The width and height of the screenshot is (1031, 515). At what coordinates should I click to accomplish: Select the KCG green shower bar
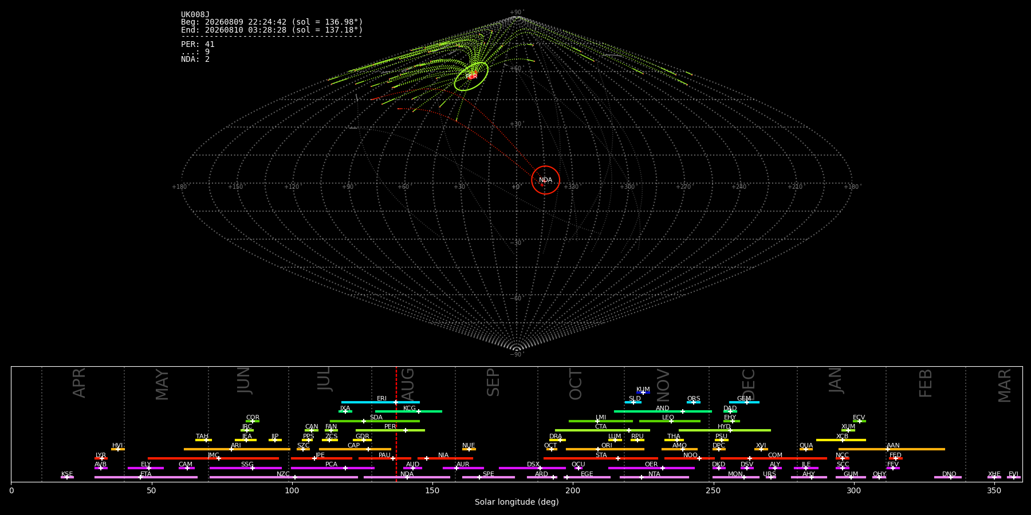tap(408, 411)
